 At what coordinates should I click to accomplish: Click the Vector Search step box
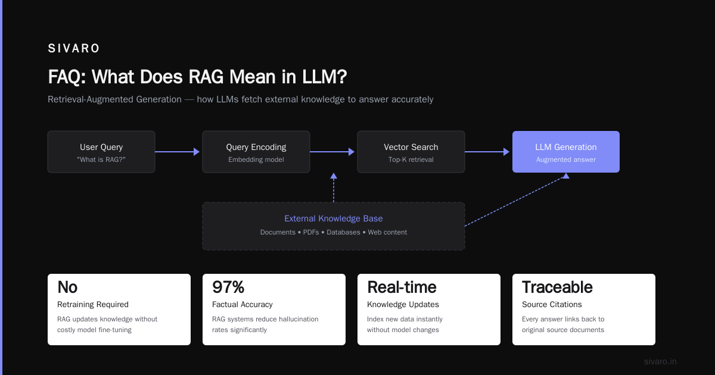coord(411,152)
